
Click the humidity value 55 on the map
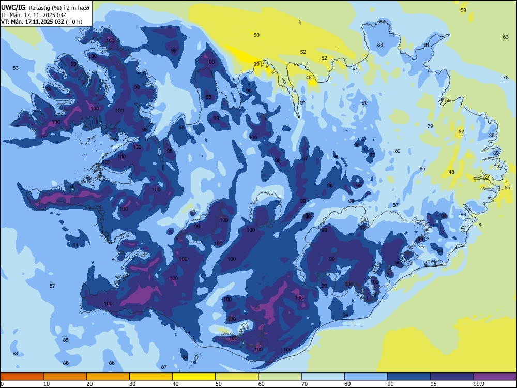point(507,187)
